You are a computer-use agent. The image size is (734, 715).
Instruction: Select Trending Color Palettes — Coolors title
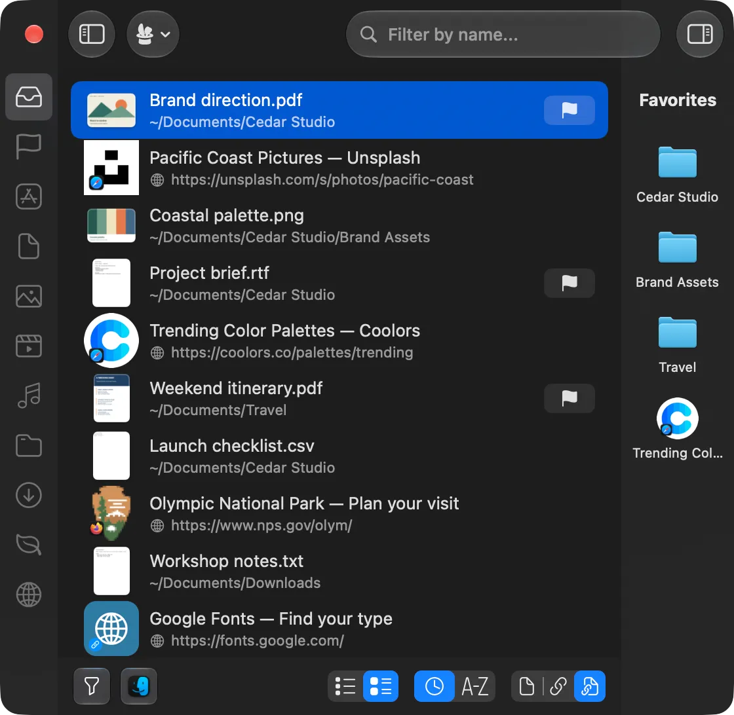pos(284,331)
